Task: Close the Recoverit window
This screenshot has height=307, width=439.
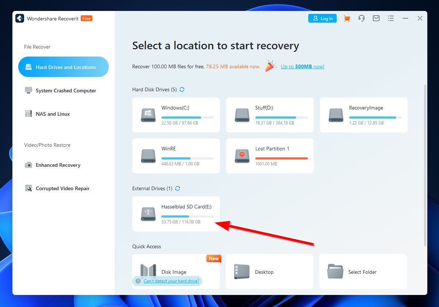Action: click(x=420, y=18)
